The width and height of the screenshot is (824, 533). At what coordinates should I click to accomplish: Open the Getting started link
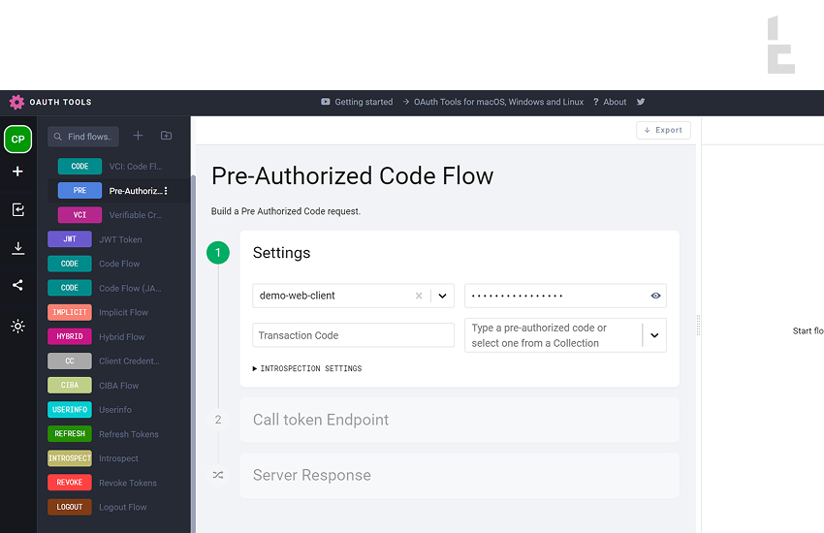[x=357, y=102]
